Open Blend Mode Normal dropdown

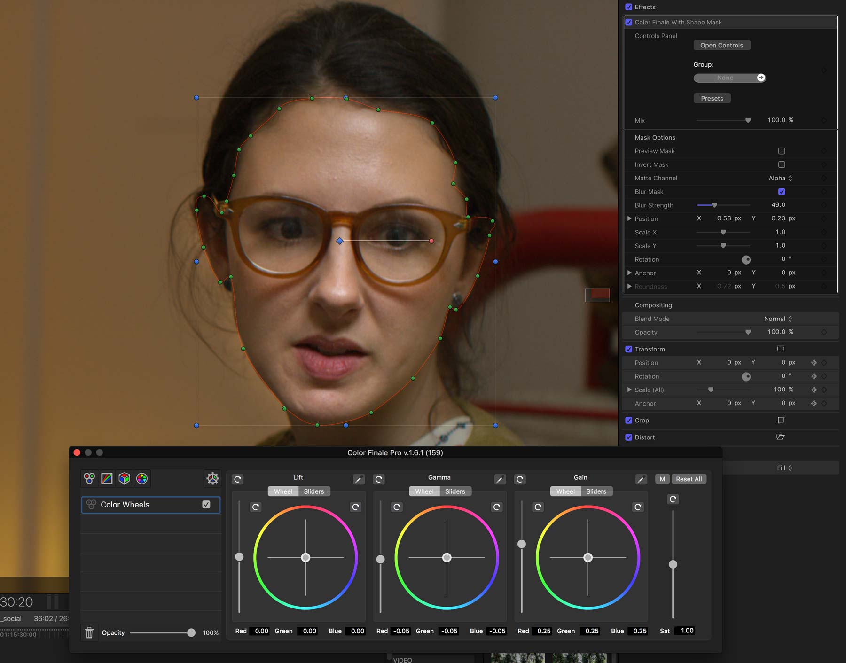click(x=778, y=319)
